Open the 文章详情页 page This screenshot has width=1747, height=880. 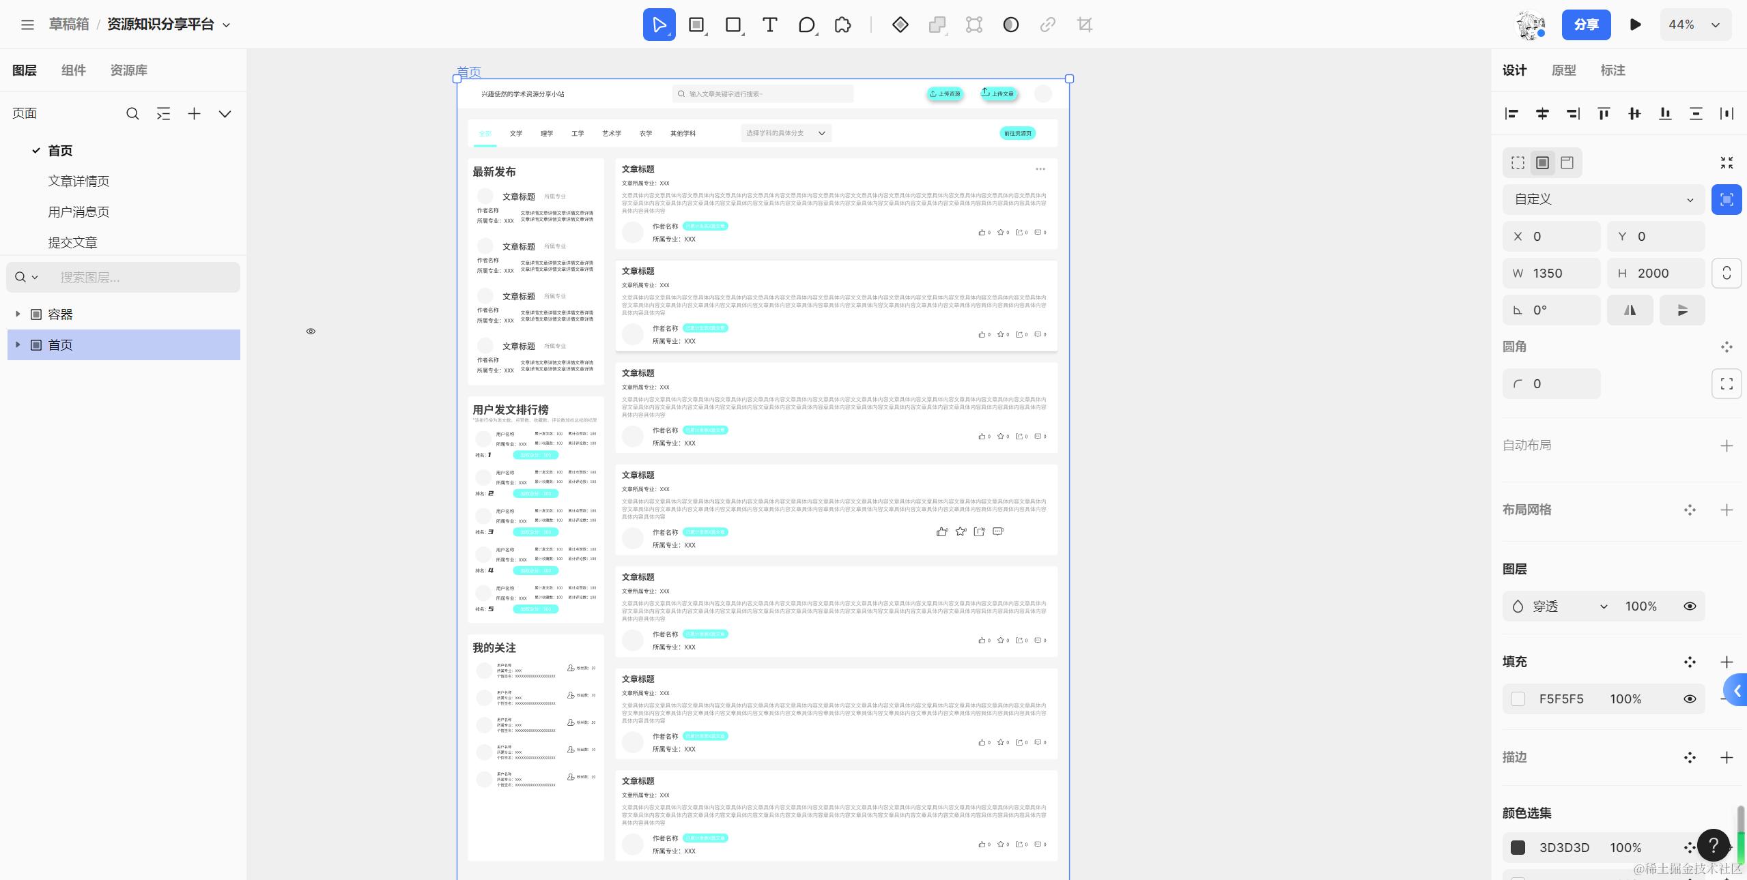click(x=79, y=181)
